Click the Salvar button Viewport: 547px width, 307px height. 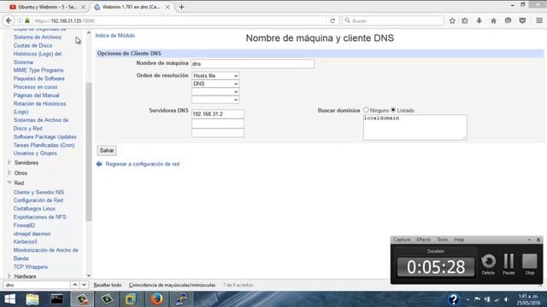[x=107, y=150]
